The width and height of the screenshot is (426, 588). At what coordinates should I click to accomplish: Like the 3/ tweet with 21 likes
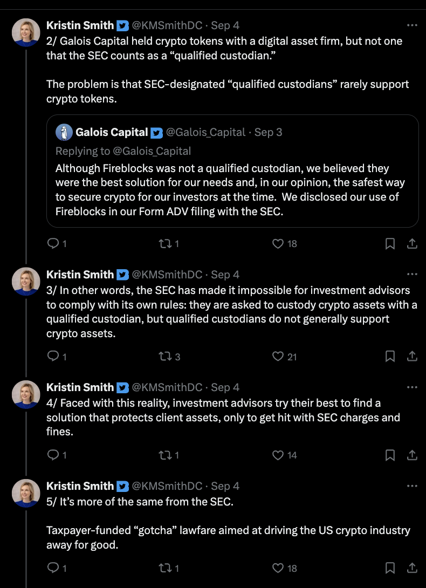click(x=278, y=356)
